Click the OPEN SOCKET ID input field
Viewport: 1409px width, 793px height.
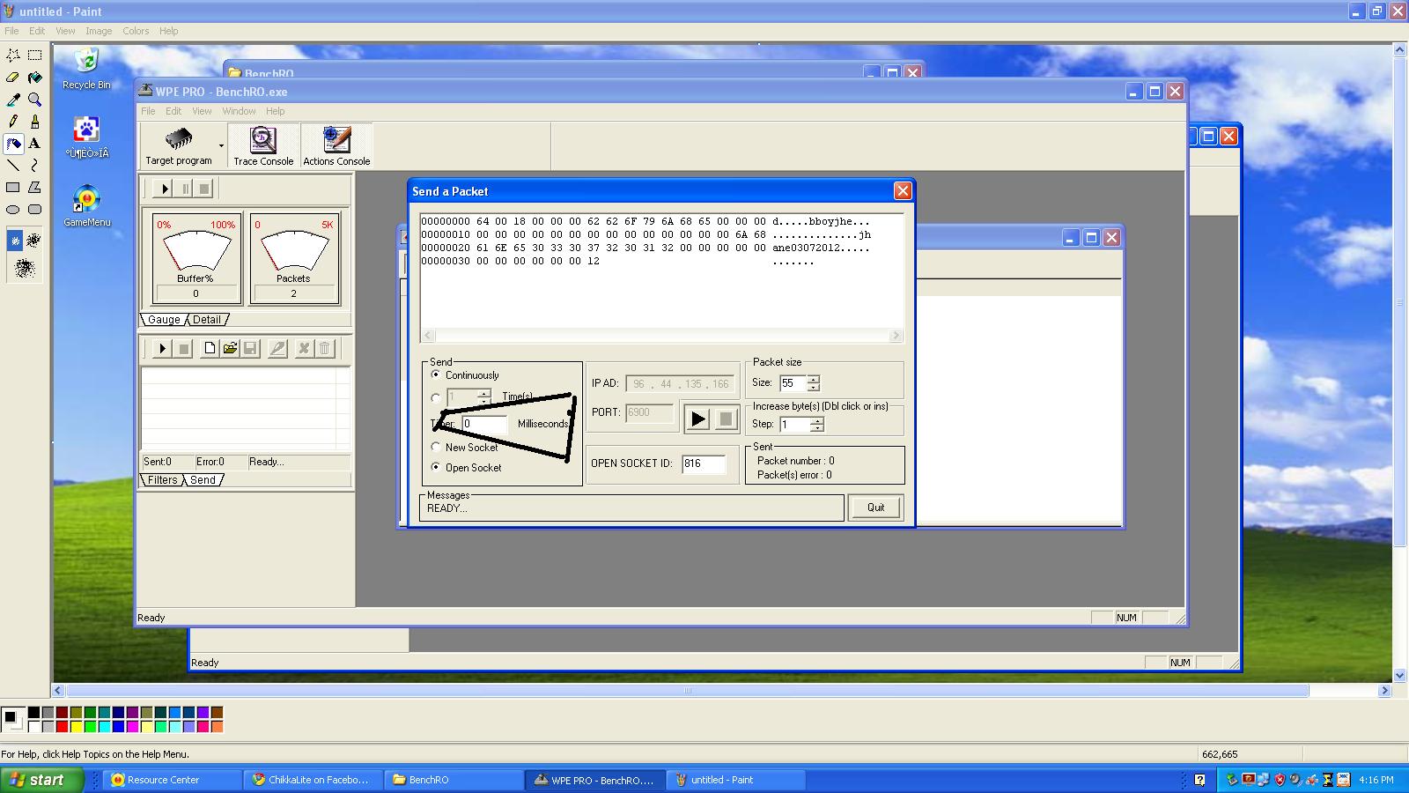pyautogui.click(x=704, y=463)
